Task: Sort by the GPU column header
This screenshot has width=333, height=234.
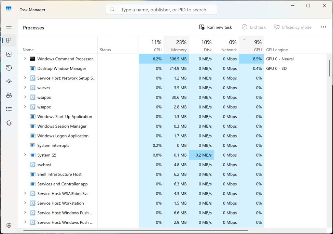Action: 252,45
